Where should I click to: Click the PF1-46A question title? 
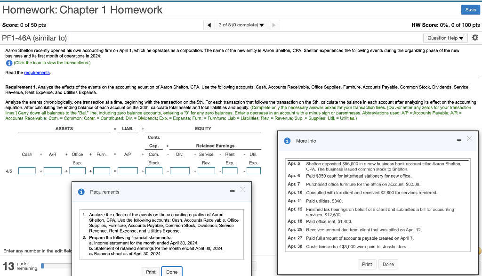point(34,38)
